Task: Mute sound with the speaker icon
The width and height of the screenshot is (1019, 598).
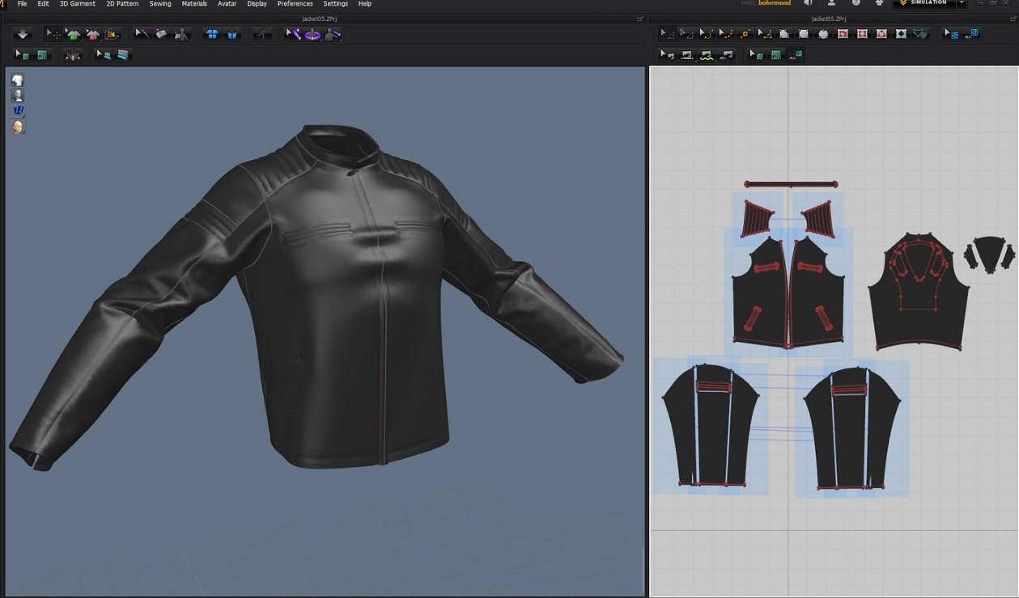Action: 807,3
